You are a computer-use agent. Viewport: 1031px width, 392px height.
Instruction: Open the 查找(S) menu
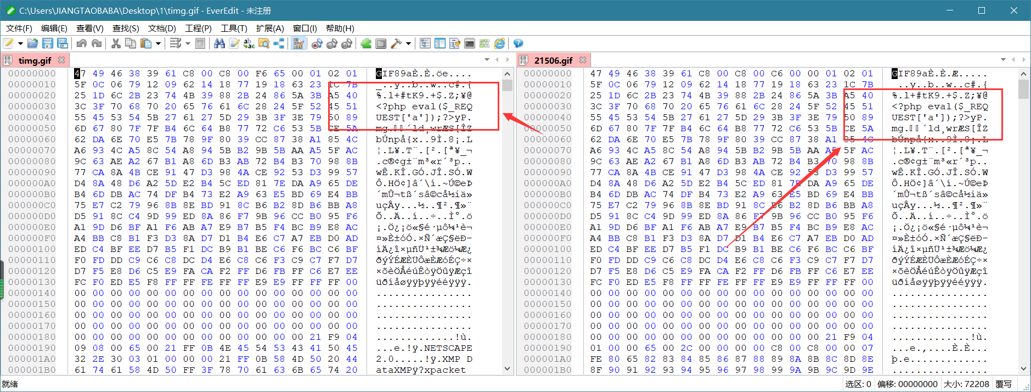(x=126, y=28)
